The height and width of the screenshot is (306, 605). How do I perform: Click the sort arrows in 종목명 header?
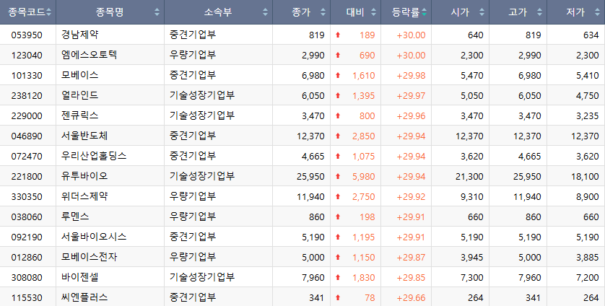tap(157, 12)
